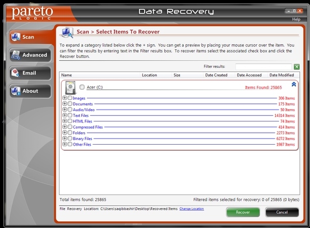Sort by the Name column header
310x228 pixels.
[x=100, y=75]
